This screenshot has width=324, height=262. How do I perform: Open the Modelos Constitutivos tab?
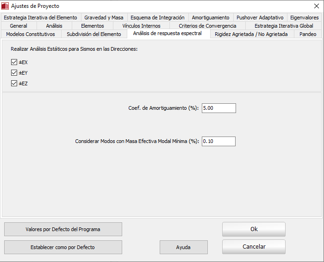(x=31, y=34)
